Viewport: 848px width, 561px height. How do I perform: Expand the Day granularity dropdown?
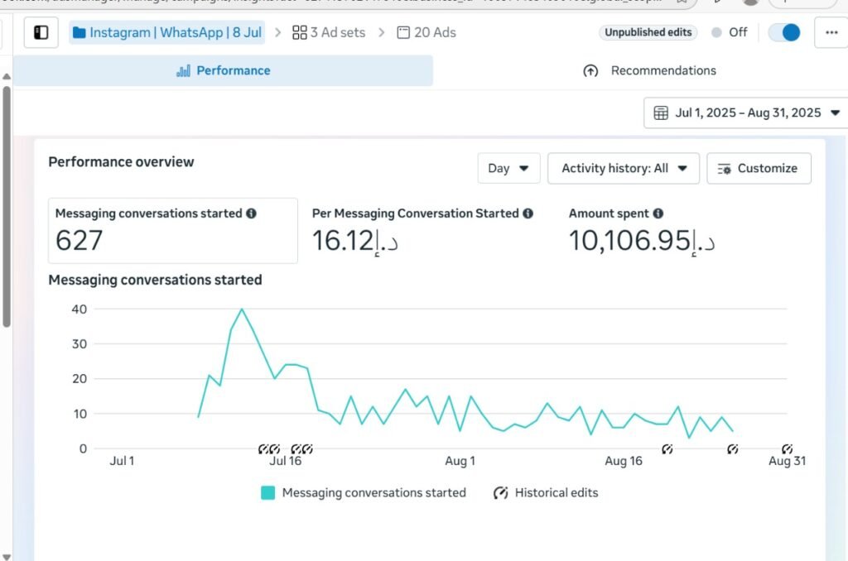pyautogui.click(x=508, y=168)
